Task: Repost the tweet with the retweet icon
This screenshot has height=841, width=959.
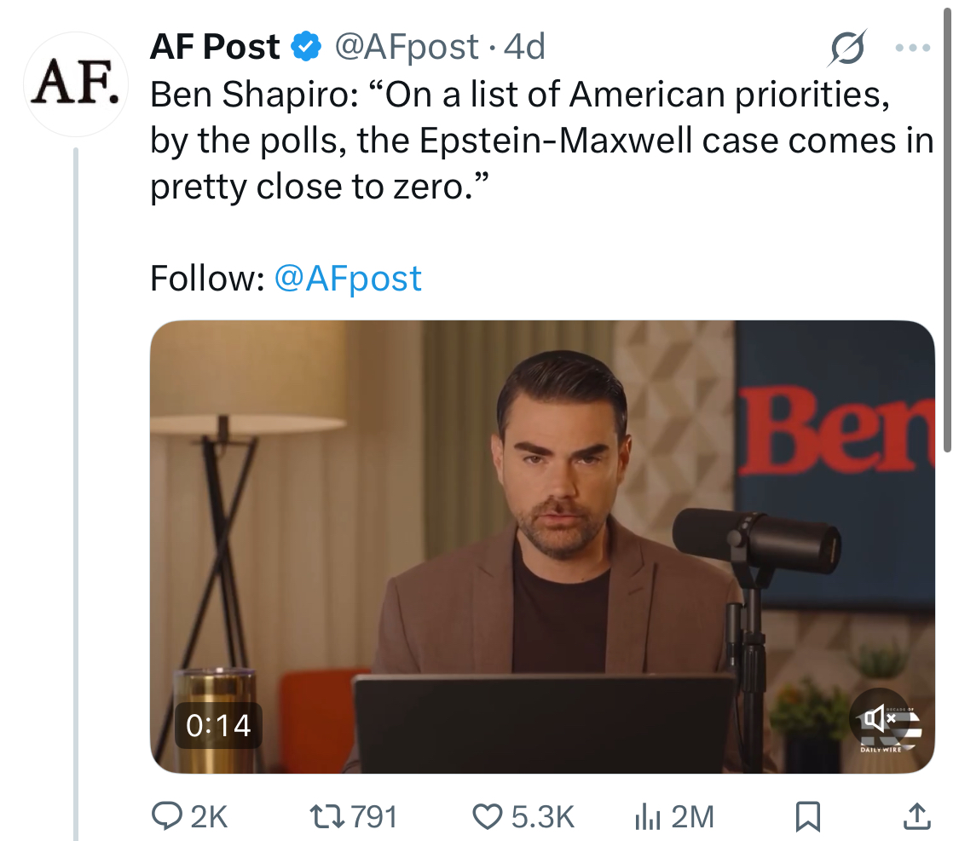Action: 327,816
